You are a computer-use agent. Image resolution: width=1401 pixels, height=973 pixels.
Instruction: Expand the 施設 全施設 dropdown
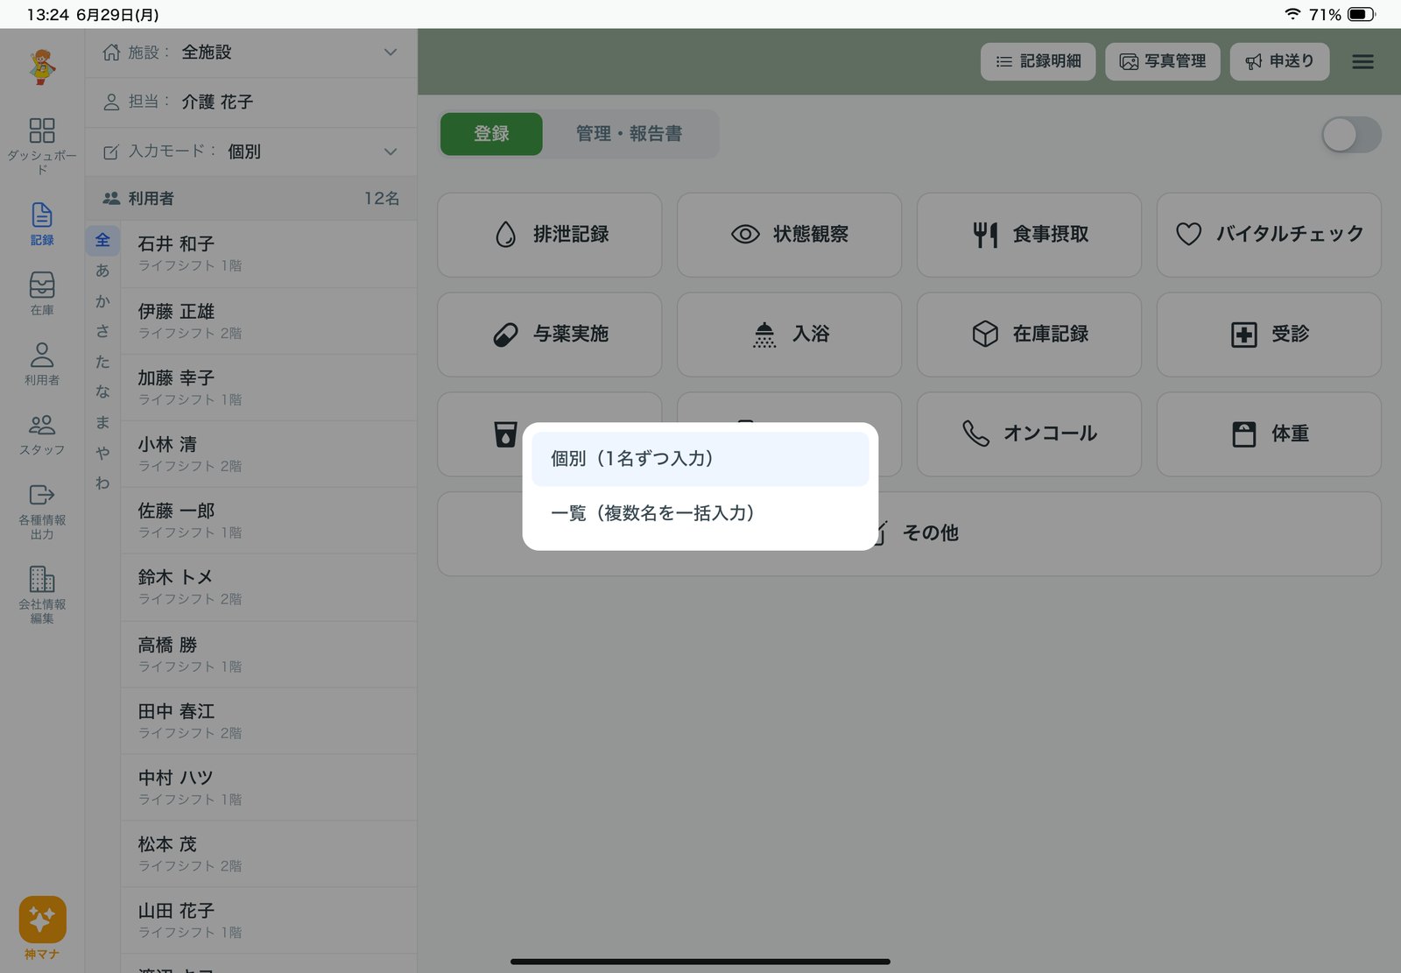[250, 53]
